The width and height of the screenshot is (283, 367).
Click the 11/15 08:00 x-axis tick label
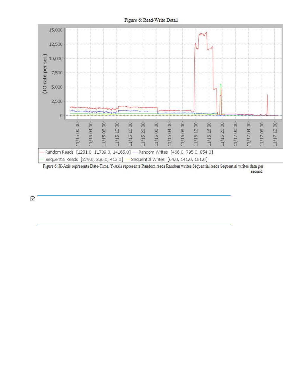[104, 134]
